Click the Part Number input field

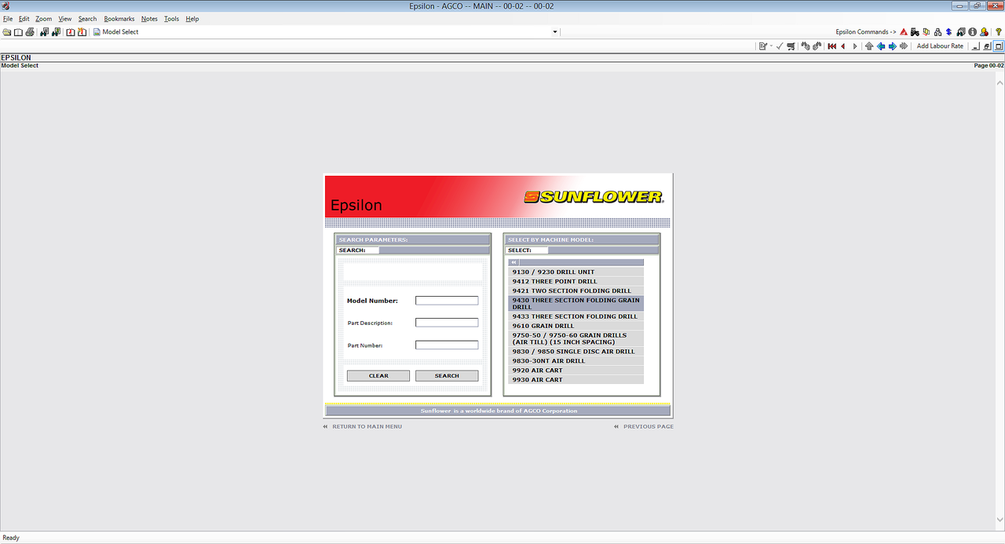click(447, 345)
